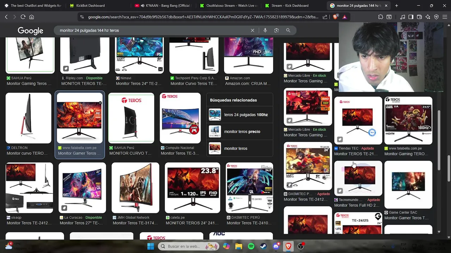Click the Google logo
This screenshot has height=253, width=451.
coord(30,31)
